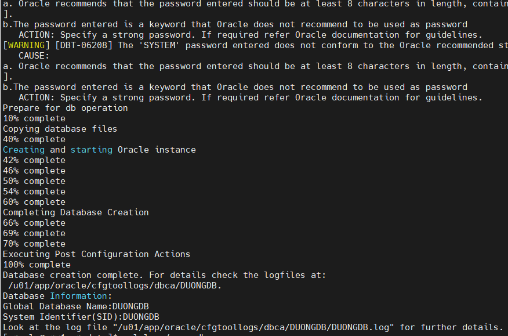
Task: Select the '10% complete' progress line
Action: pyautogui.click(x=34, y=118)
